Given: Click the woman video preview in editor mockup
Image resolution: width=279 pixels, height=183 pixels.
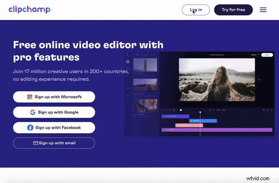Looking at the screenshot, I should [217, 79].
